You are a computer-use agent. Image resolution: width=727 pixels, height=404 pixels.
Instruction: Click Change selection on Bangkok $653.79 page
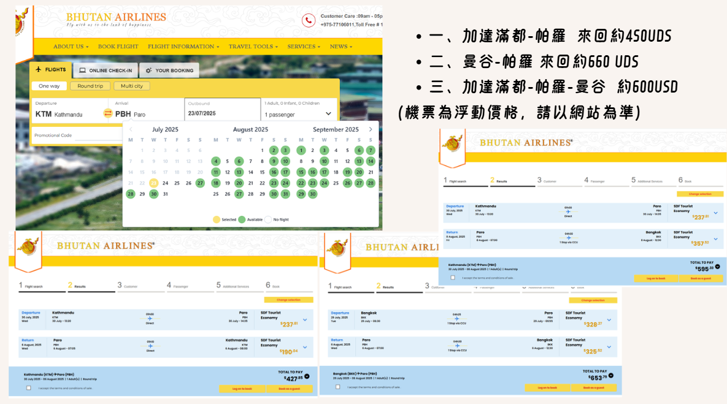point(593,300)
